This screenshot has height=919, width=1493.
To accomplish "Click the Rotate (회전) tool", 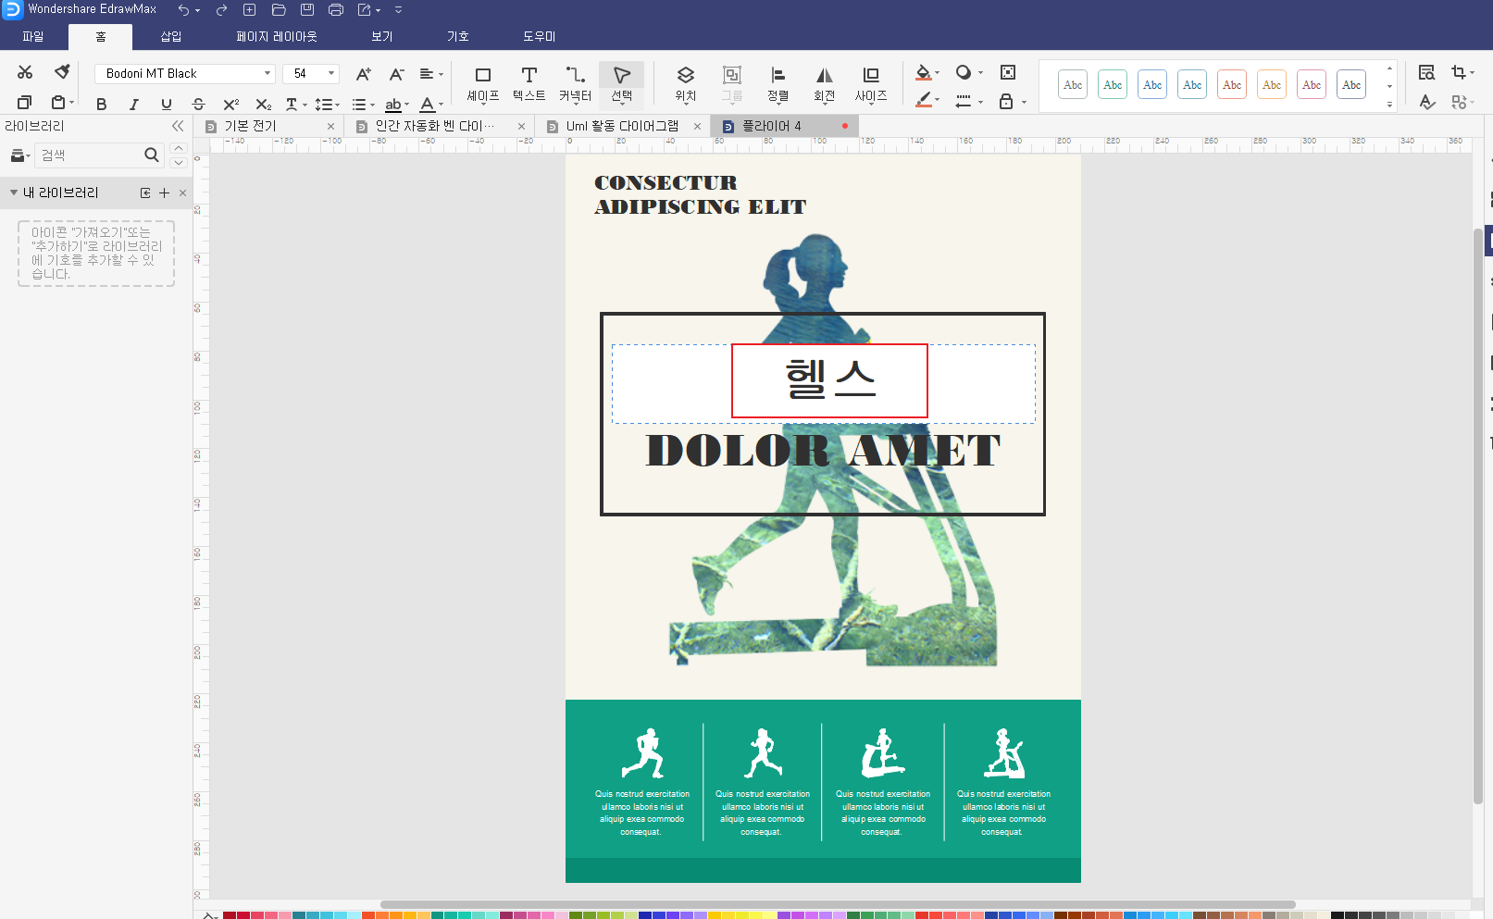I will [x=825, y=84].
